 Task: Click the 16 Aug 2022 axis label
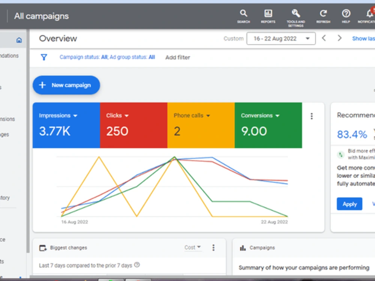click(x=75, y=222)
